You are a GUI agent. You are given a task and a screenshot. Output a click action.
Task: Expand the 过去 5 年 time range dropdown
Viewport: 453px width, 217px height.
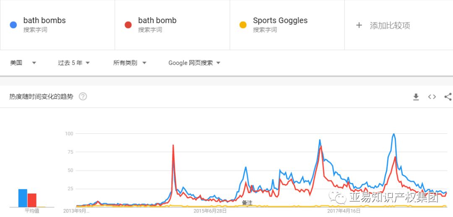click(74, 63)
